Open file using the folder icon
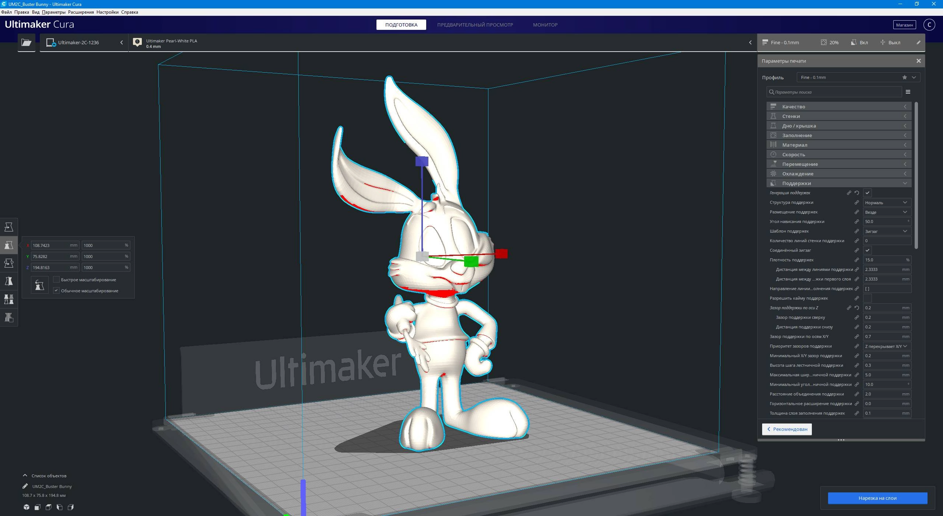 [27, 42]
